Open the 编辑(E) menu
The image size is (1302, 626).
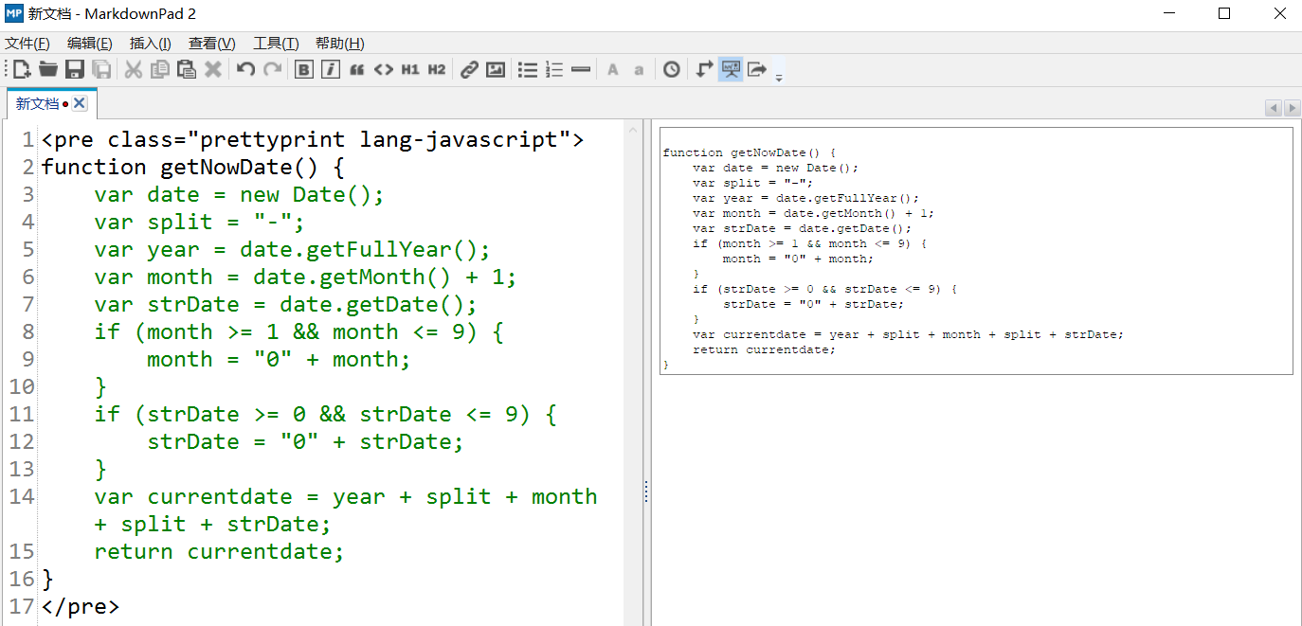click(89, 44)
